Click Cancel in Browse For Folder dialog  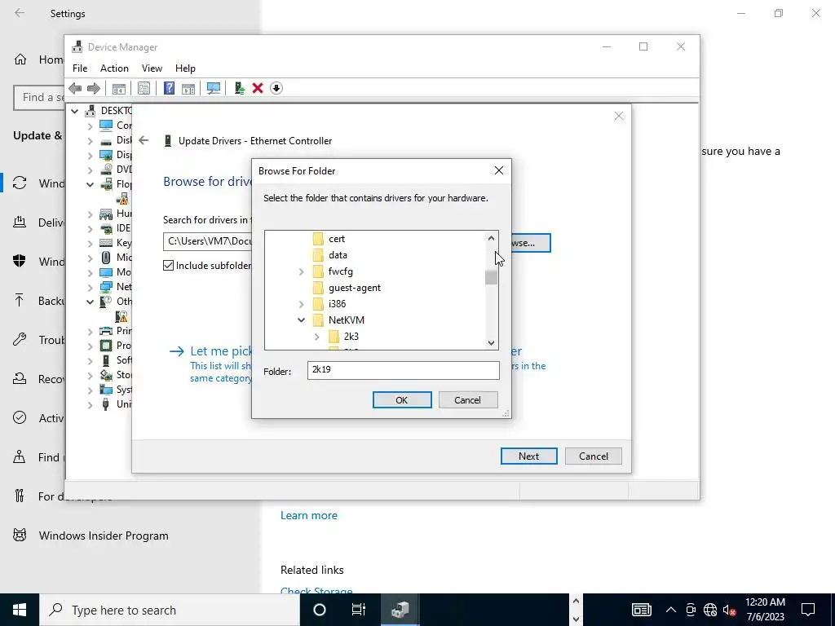(467, 399)
